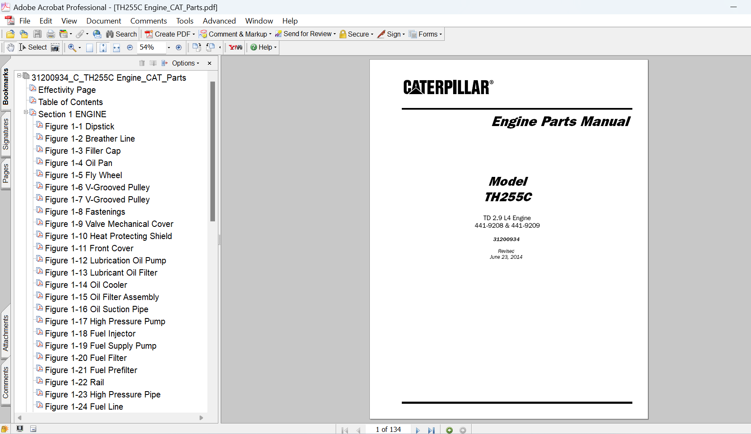Click the Print icon
751x434 pixels.
51,34
